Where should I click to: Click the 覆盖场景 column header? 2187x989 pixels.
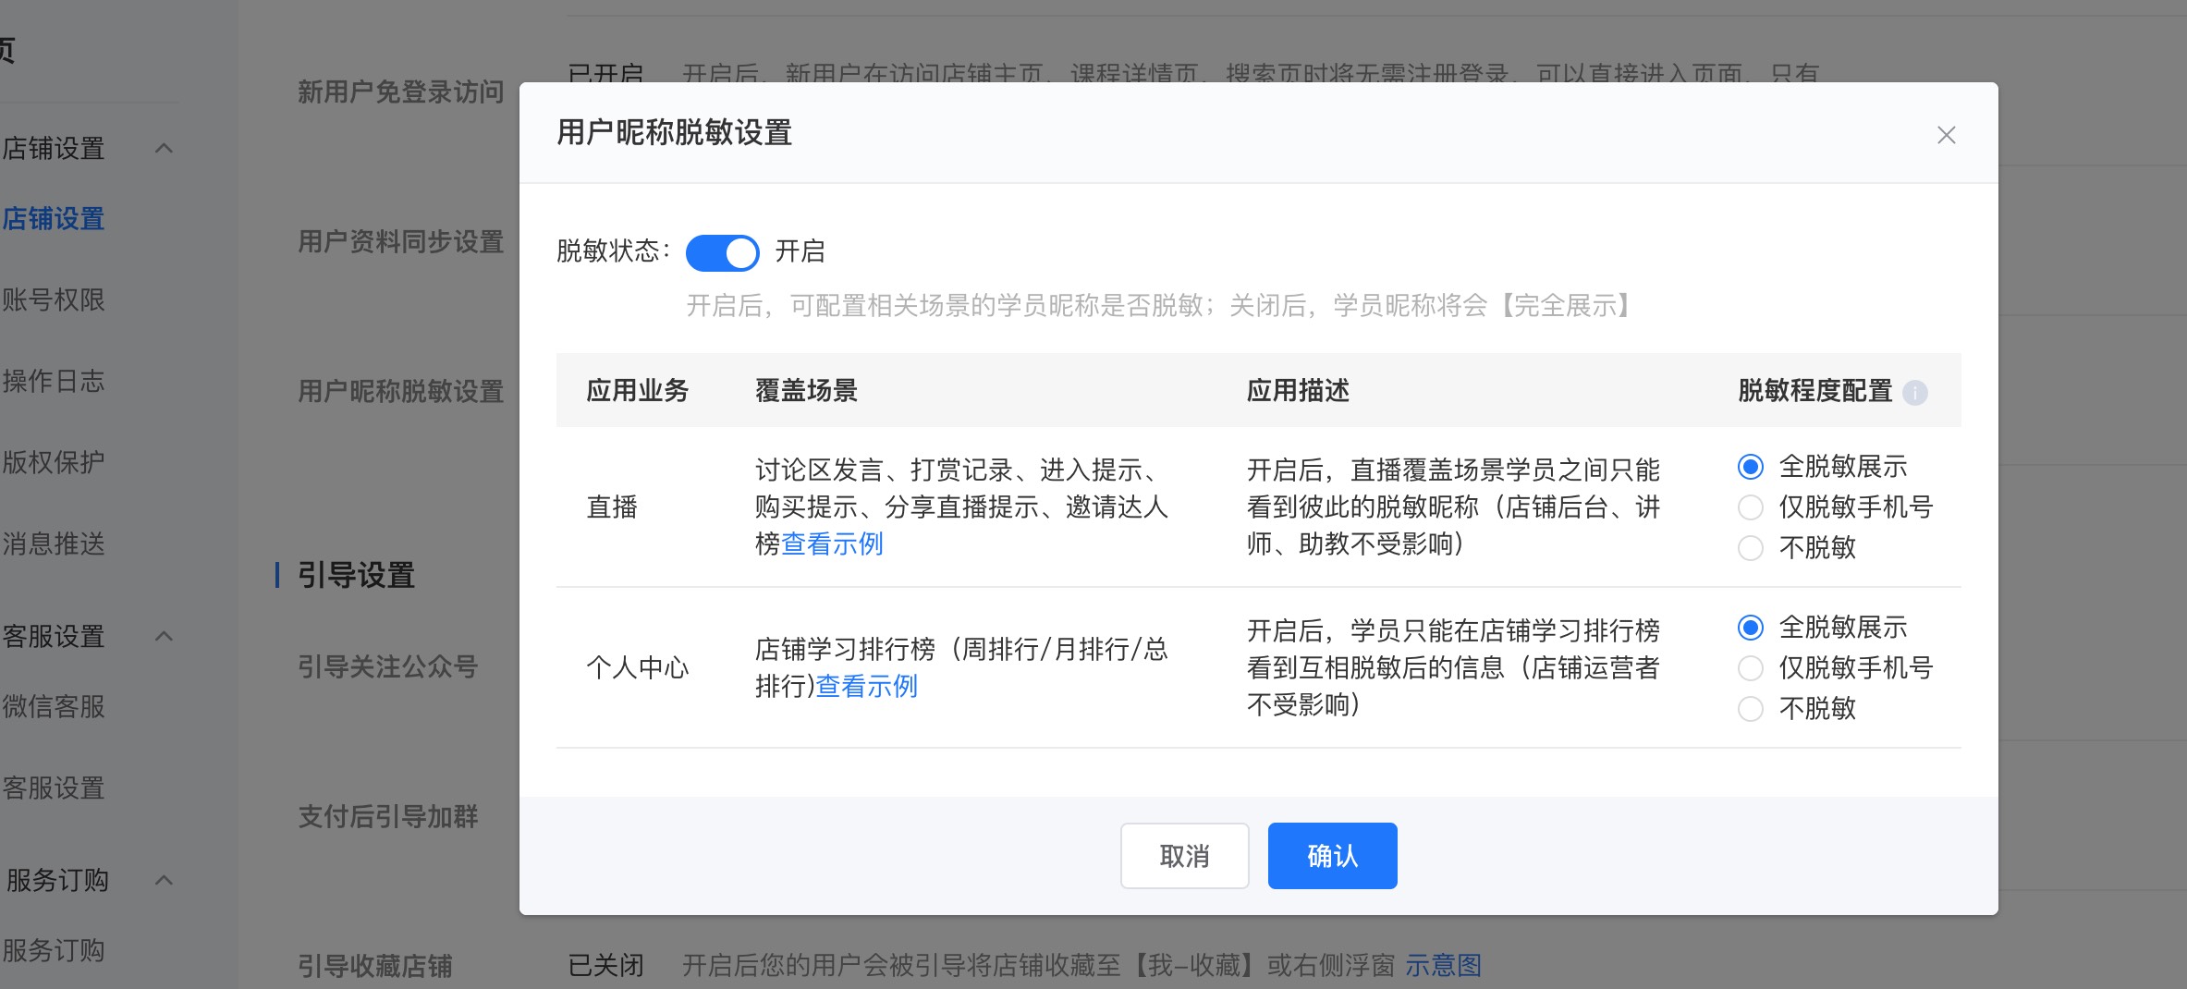pos(806,391)
